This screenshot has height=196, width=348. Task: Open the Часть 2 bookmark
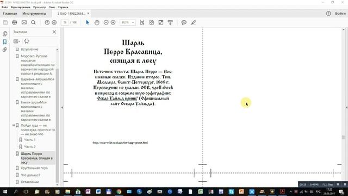click(x=30, y=146)
